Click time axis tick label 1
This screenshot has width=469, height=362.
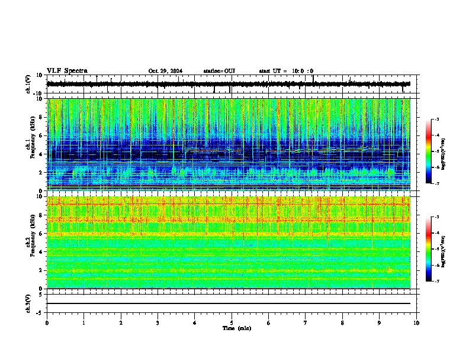click(x=83, y=323)
